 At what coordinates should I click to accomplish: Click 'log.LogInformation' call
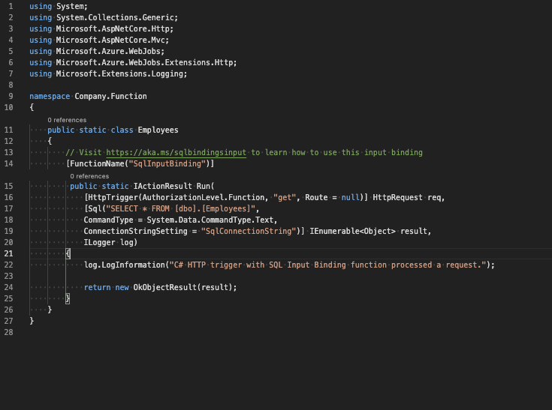pos(124,265)
